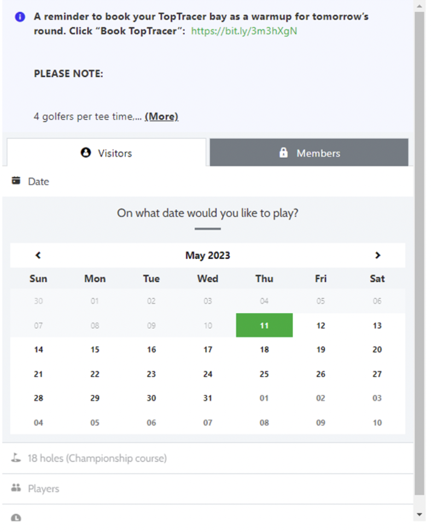431x532 pixels.
Task: Advance to next month with right arrow
Action: click(x=377, y=255)
